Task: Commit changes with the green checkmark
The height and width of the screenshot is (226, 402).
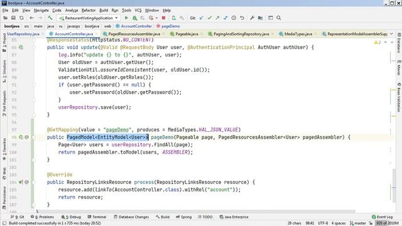Action: (209, 18)
